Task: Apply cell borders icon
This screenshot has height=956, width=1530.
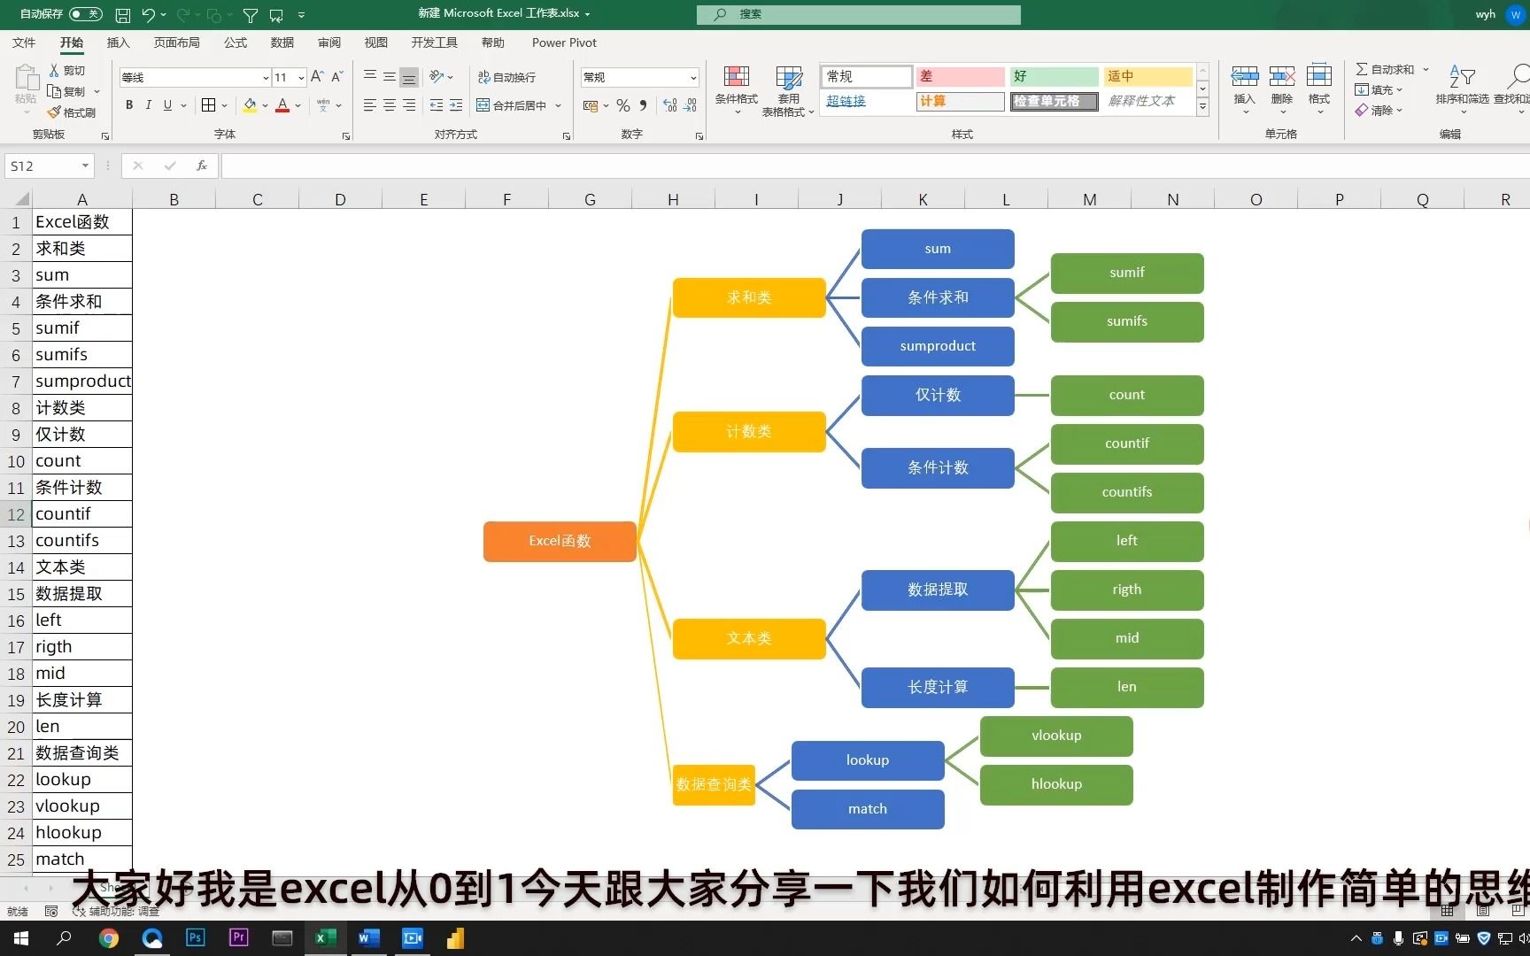Action: tap(209, 105)
